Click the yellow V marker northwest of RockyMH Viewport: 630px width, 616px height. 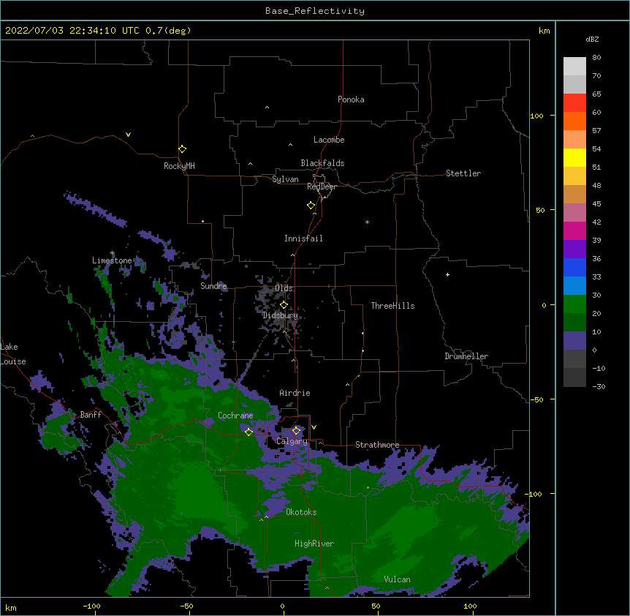click(128, 135)
